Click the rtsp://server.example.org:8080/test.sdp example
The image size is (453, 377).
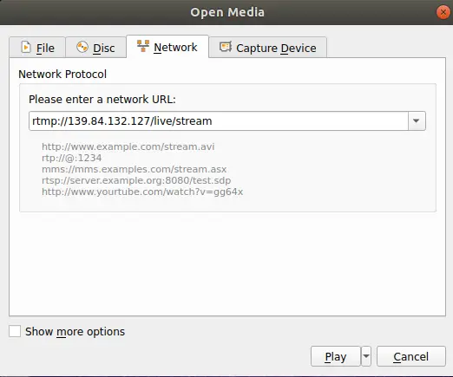(x=136, y=180)
